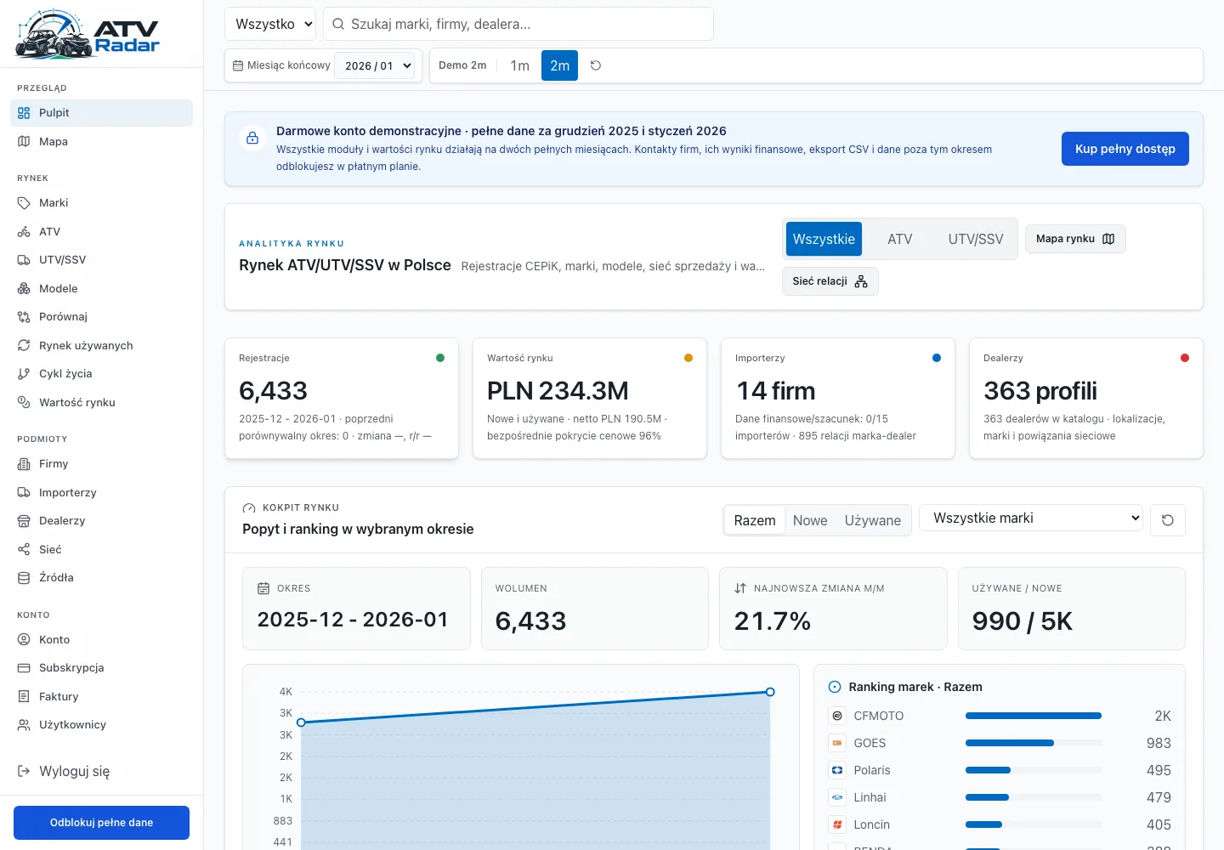The height and width of the screenshot is (850, 1224).
Task: Click the Konto user-circle icon
Action: [24, 640]
